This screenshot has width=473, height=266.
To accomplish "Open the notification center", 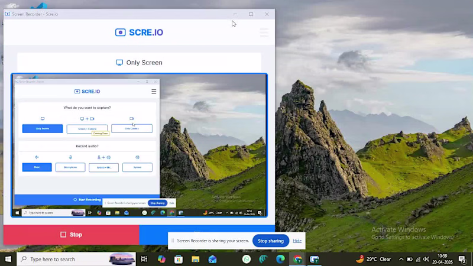I will 462,259.
